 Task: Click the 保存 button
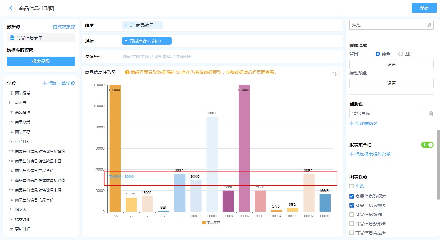tap(424, 8)
